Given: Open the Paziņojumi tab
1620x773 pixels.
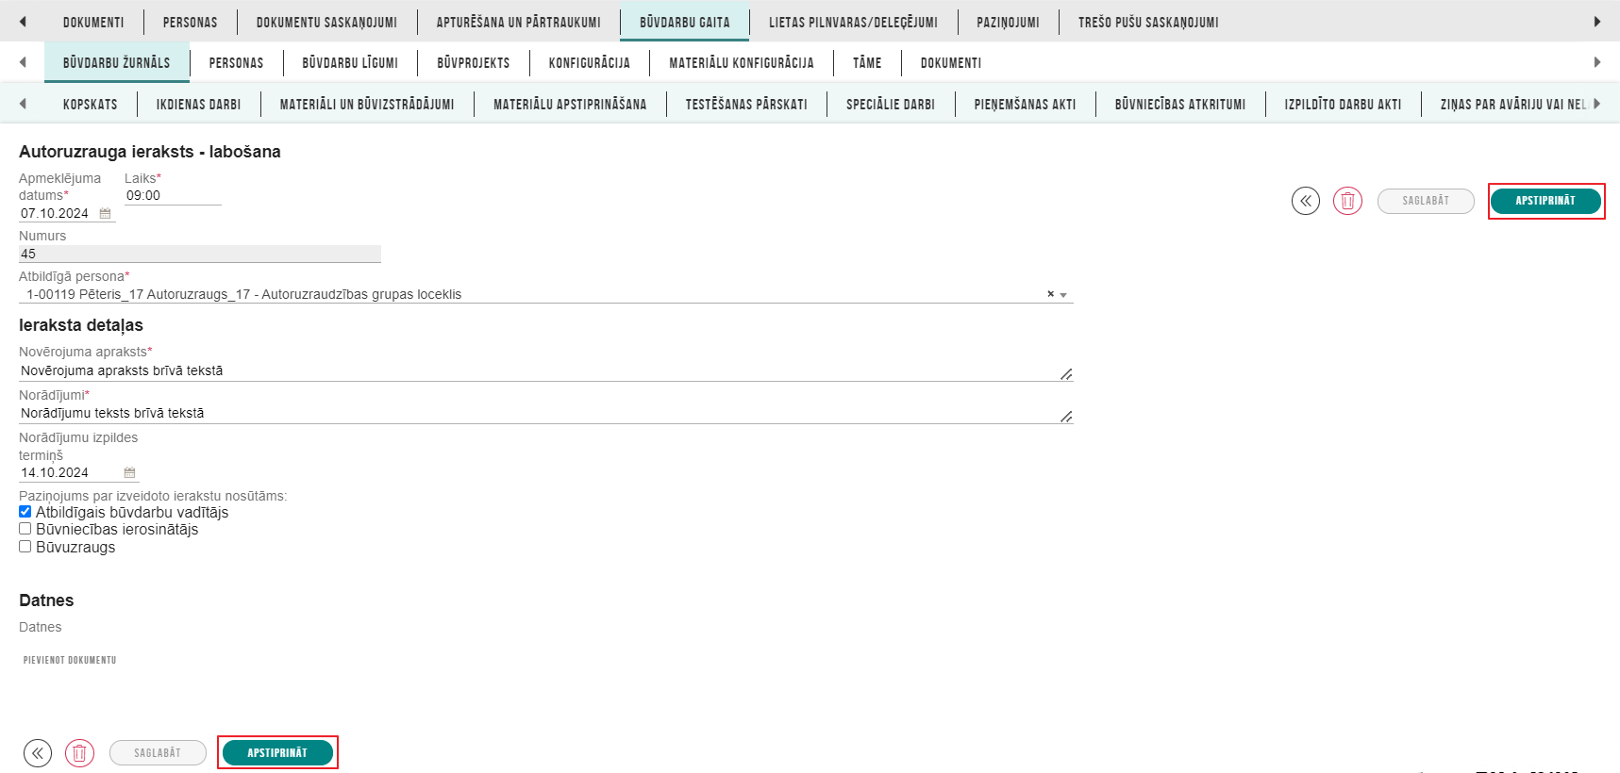Looking at the screenshot, I should 1008,22.
